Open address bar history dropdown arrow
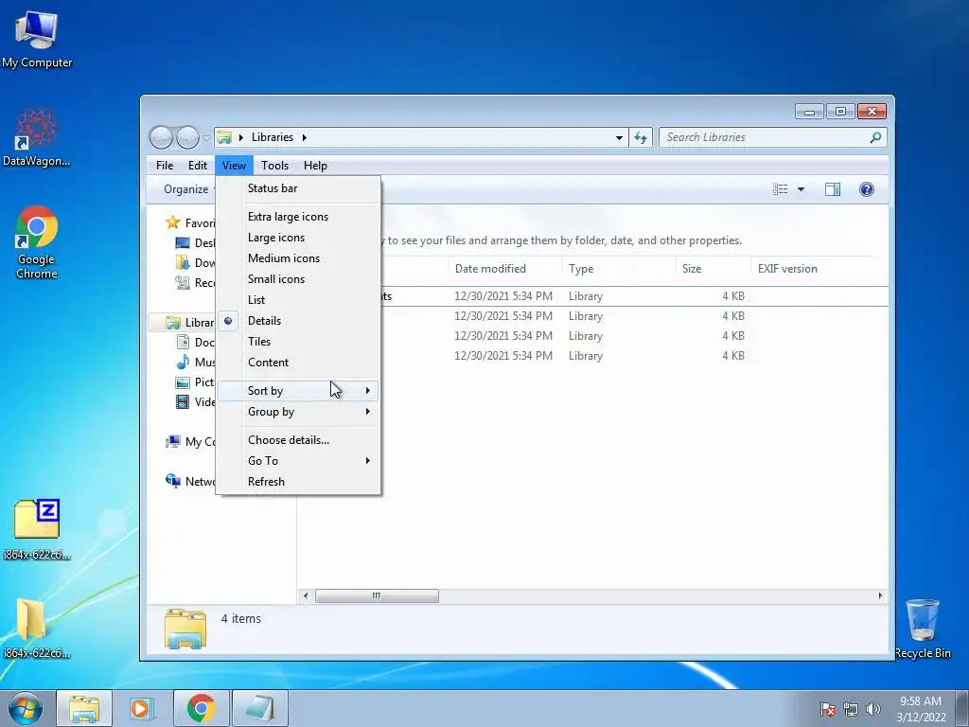Screen dimensions: 969x727 (619, 137)
